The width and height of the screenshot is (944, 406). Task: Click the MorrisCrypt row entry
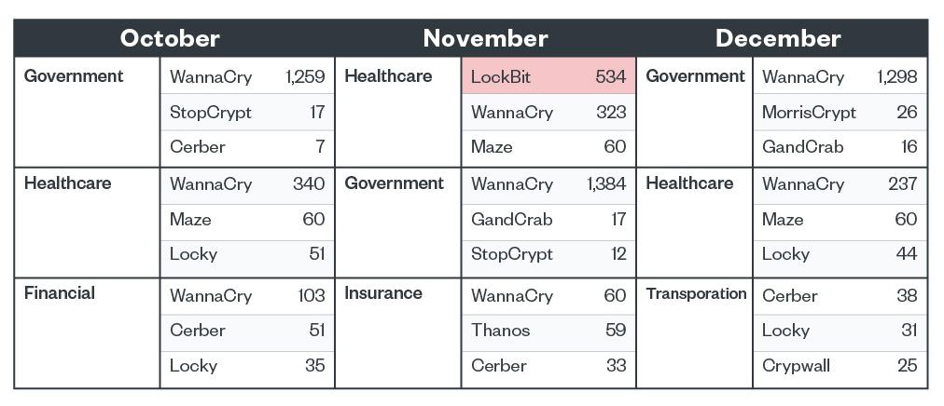click(x=809, y=113)
